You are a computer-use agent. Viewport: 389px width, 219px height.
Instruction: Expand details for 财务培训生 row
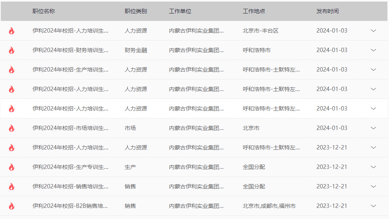373,50
